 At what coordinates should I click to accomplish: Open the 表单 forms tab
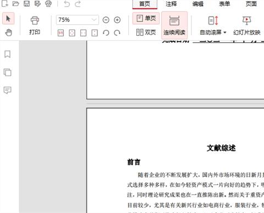tap(224, 4)
